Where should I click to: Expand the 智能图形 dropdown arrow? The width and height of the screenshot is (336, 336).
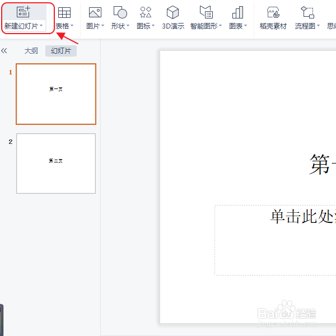220,26
